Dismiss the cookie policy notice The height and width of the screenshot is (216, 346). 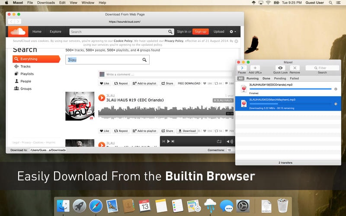pos(236,41)
